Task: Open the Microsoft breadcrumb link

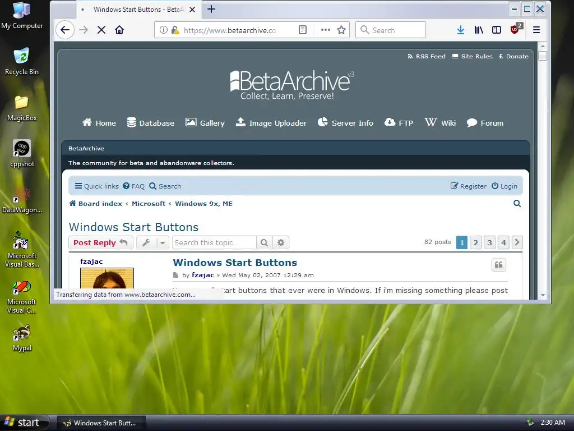Action: (x=148, y=204)
